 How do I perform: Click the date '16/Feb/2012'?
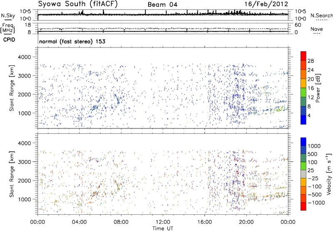coord(266,4)
